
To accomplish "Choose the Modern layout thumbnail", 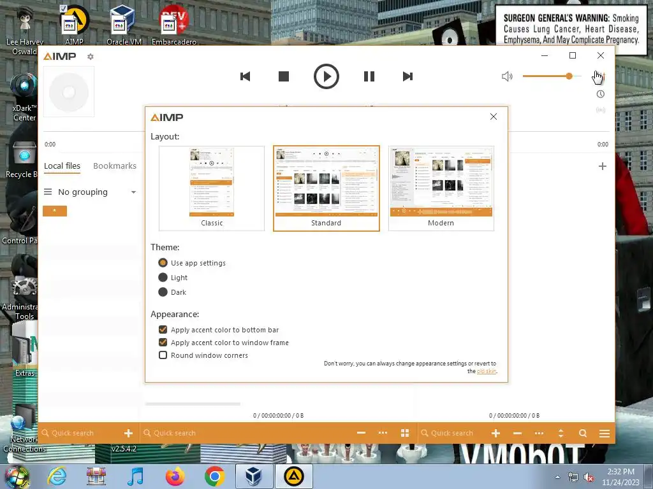I will (441, 188).
